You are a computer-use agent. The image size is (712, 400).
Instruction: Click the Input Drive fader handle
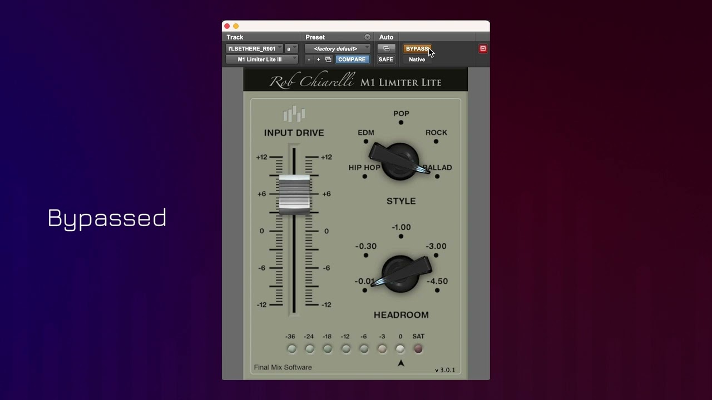294,194
